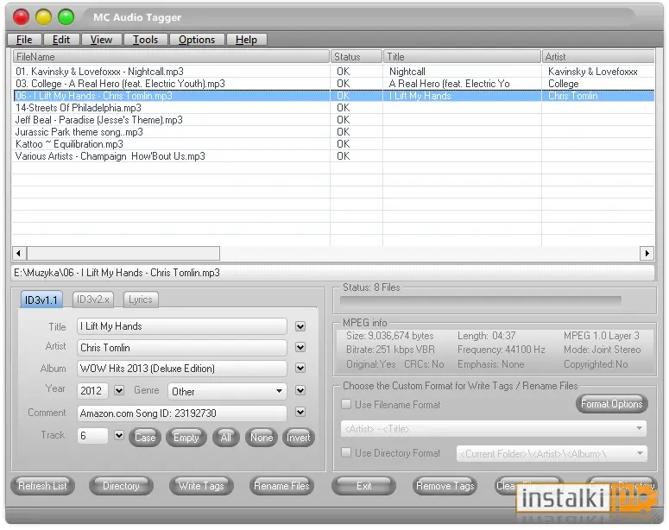This screenshot has width=669, height=530.
Task: Click into the Track number field
Action: coord(92,436)
